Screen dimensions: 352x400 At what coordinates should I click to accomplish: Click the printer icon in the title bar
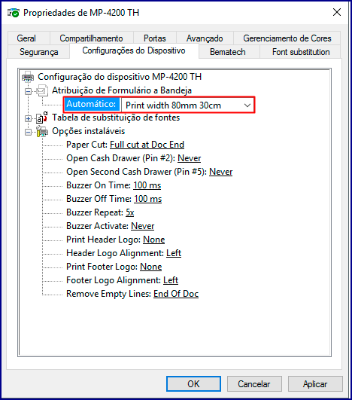pos(14,13)
